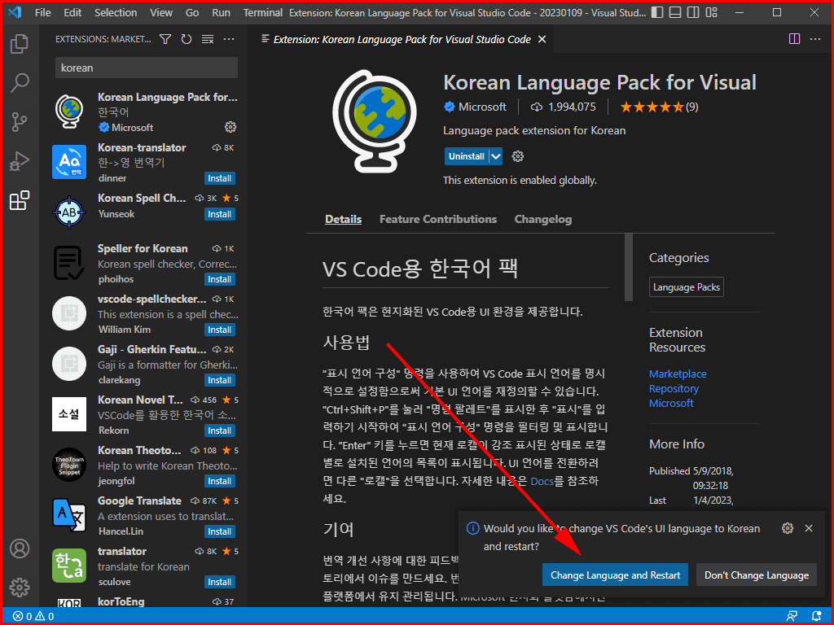
Task: Click gear on Korean Language Pack list item
Action: (230, 127)
